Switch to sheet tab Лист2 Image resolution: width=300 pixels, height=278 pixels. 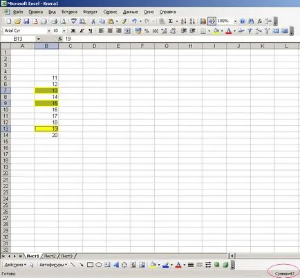(50, 256)
